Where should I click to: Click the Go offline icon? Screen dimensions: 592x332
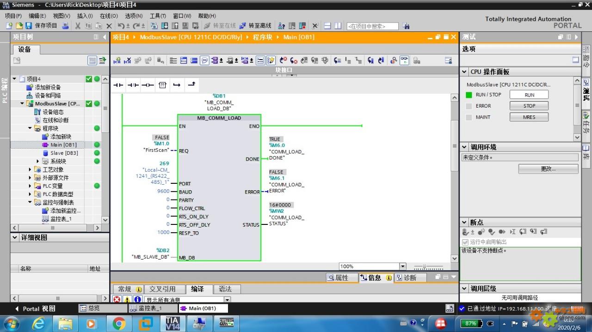click(x=243, y=26)
